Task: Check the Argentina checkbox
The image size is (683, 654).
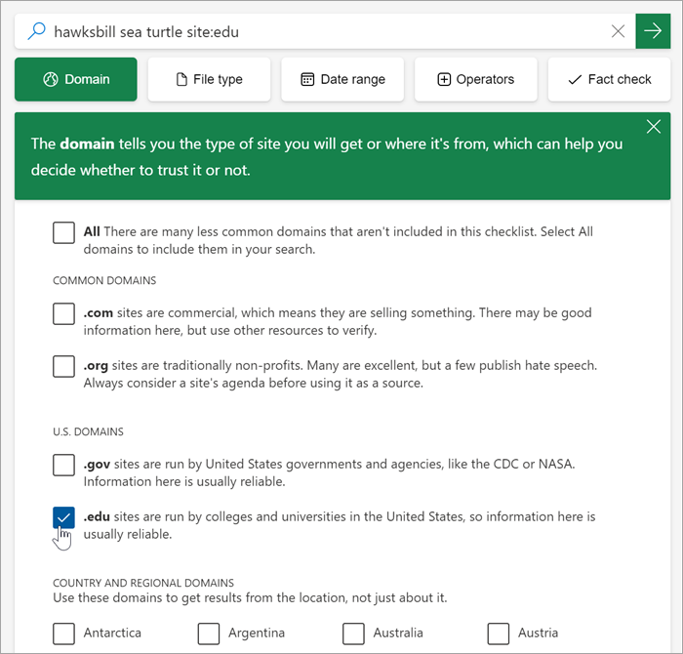Action: point(208,634)
